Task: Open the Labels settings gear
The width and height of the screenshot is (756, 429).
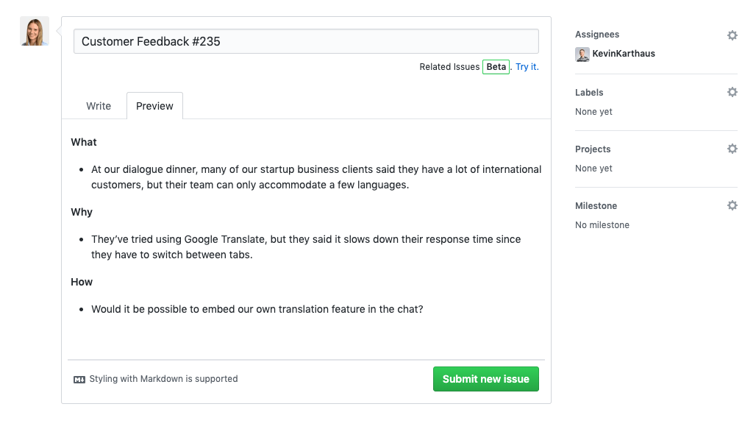Action: click(732, 91)
